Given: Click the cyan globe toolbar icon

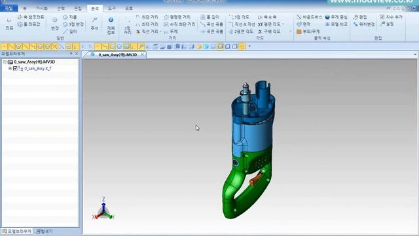Looking at the screenshot, I should [206, 47].
